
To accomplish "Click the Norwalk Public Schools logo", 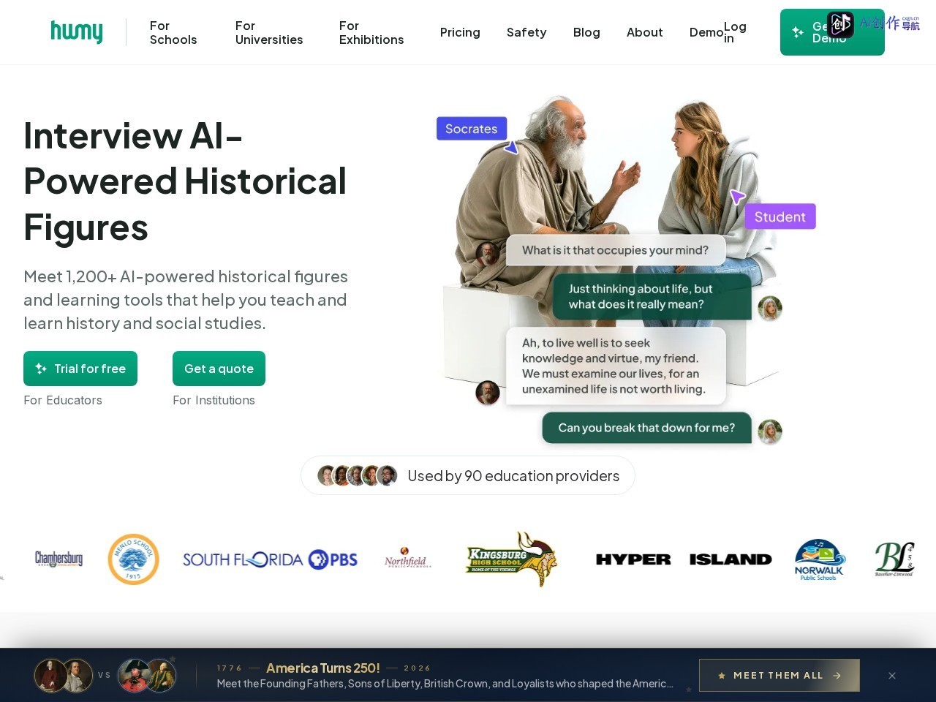I will tap(819, 560).
